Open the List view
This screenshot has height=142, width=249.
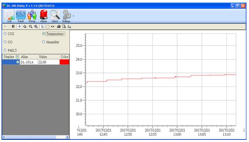[9, 16]
